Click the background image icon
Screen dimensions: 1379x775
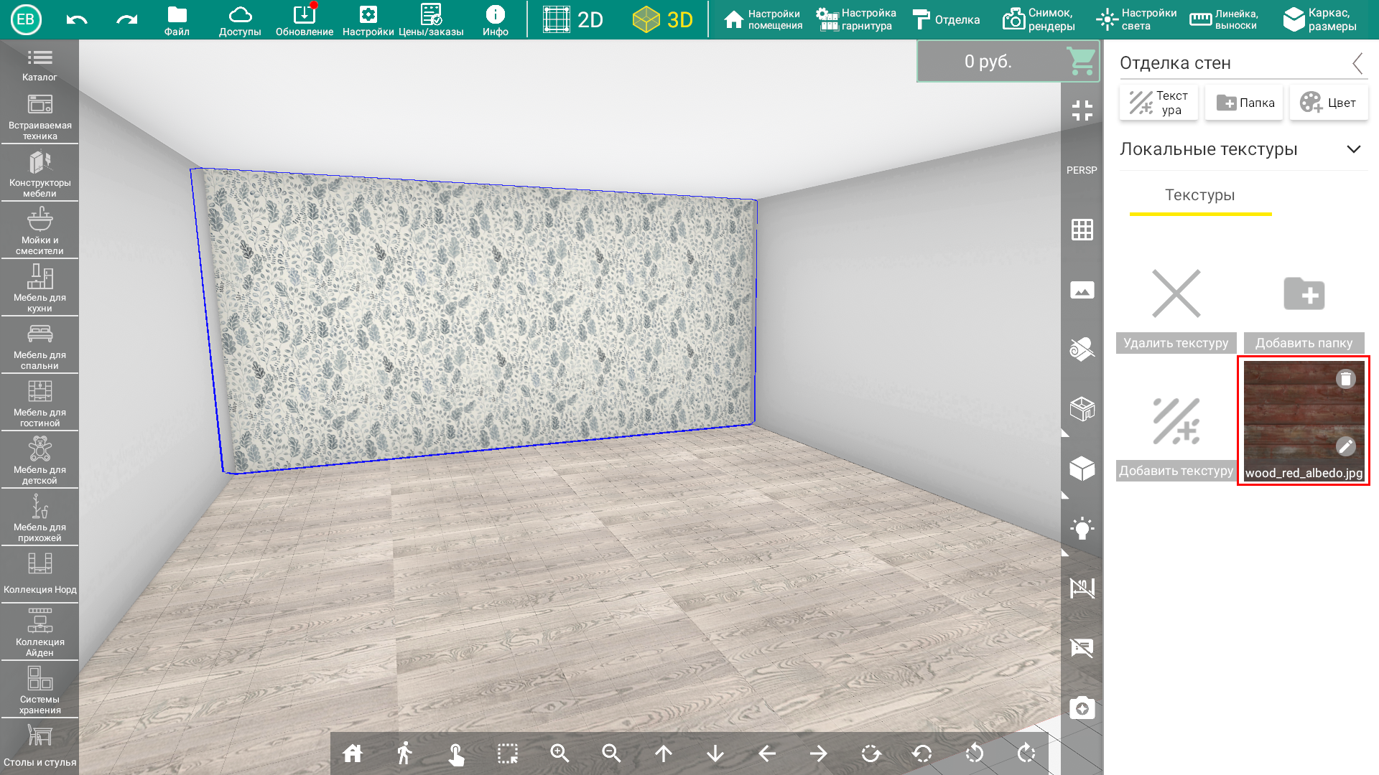tap(1082, 290)
